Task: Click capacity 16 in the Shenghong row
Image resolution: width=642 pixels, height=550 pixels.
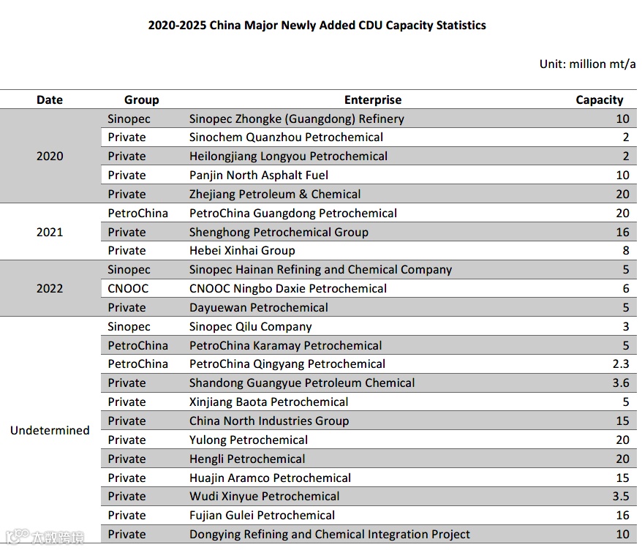Action: 622,232
